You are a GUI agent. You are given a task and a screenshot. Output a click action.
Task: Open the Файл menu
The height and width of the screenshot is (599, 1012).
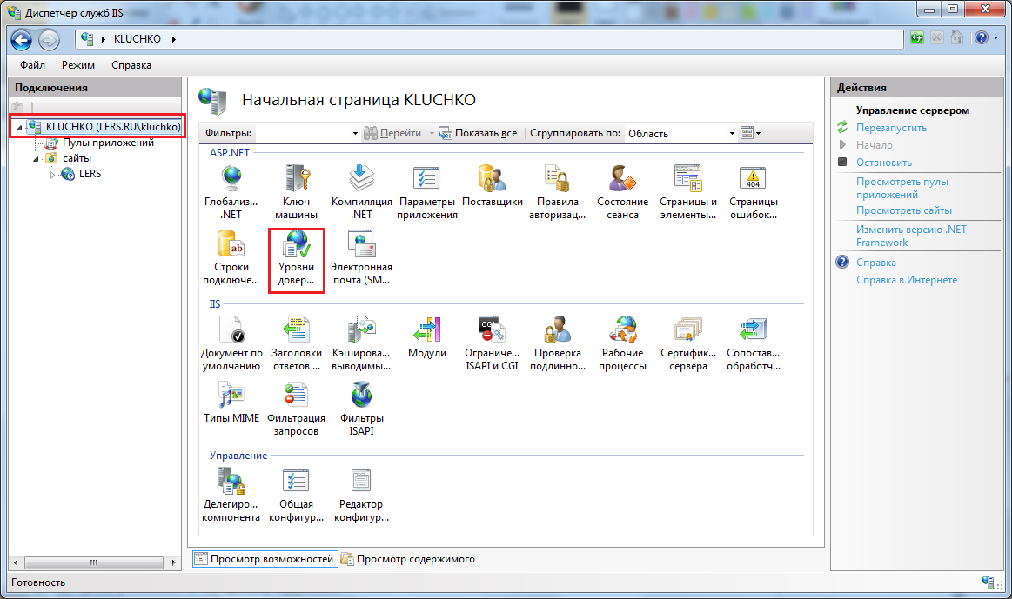32,65
